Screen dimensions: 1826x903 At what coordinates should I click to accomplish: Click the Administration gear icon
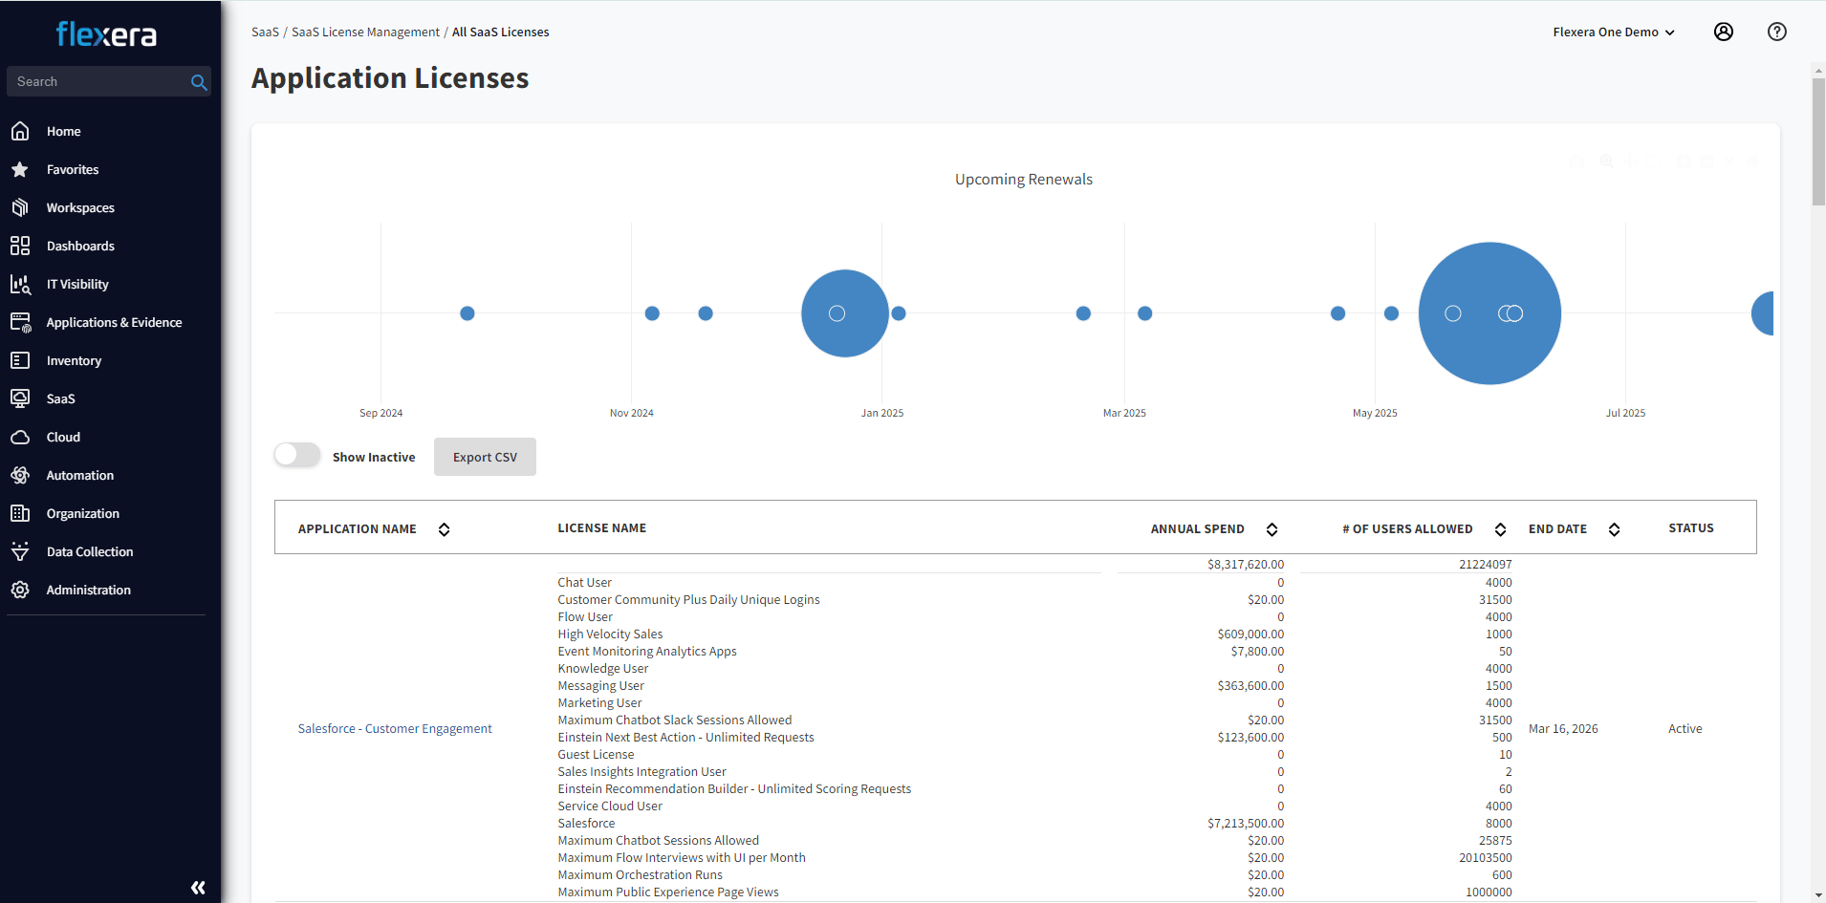20,590
